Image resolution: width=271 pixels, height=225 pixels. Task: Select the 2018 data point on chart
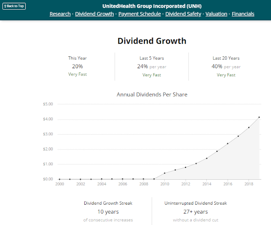(249, 128)
